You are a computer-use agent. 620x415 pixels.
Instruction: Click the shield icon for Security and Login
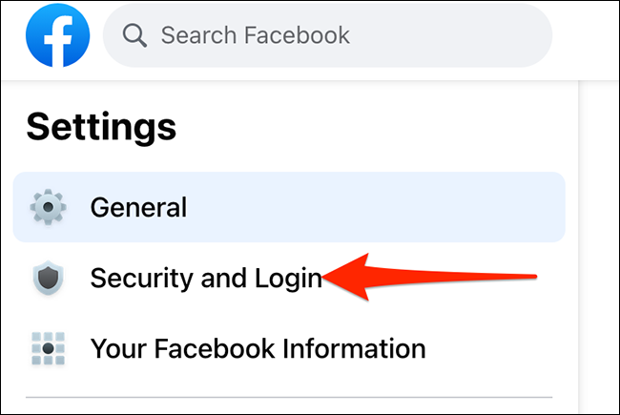(x=48, y=278)
